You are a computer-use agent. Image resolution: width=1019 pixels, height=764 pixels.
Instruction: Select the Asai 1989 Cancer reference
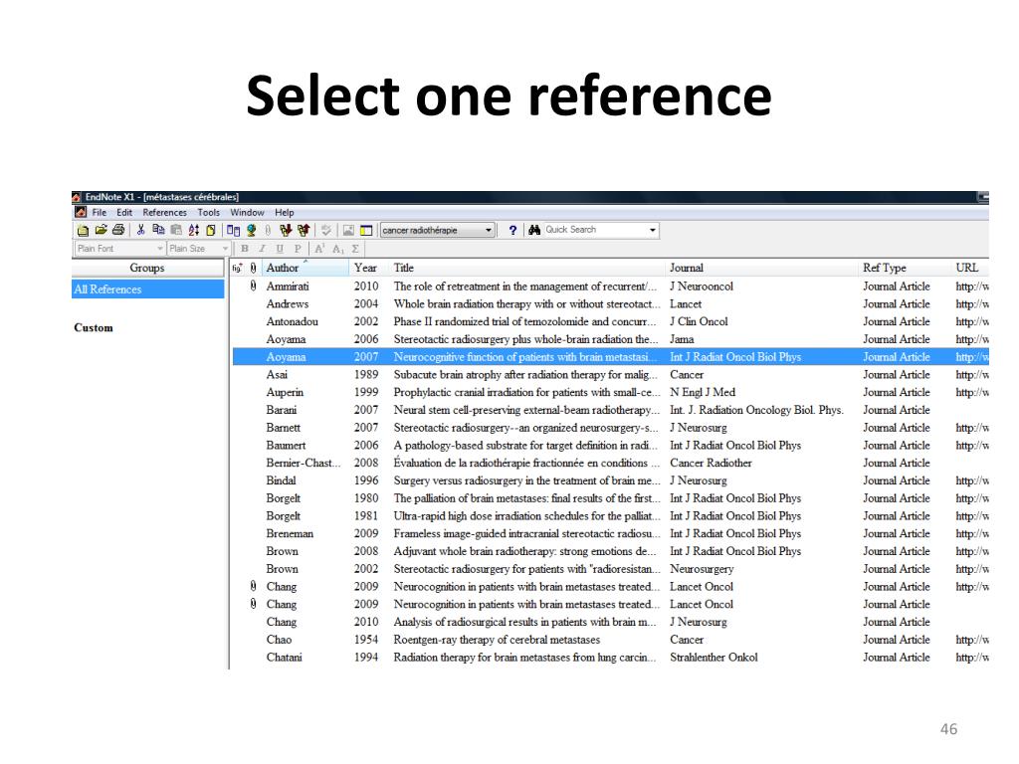(x=610, y=374)
